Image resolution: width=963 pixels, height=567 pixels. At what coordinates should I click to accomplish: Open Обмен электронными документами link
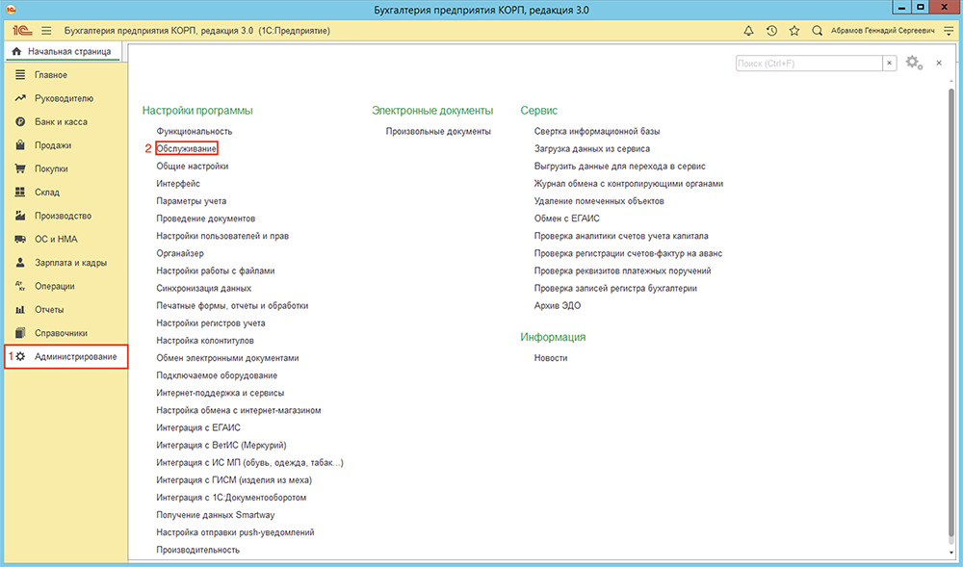point(228,358)
